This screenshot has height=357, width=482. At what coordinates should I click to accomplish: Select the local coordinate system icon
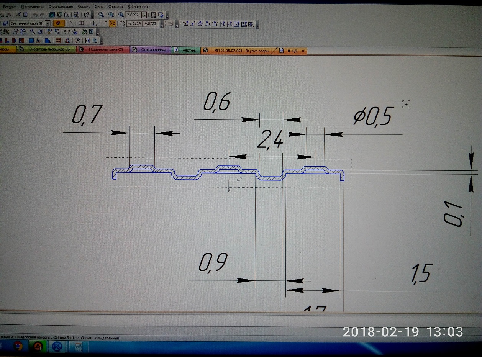(95, 24)
